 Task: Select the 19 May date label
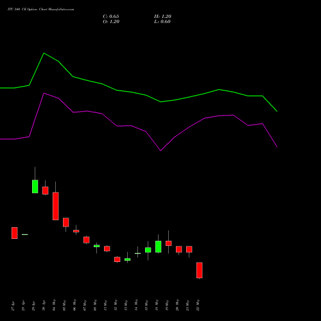pos(168,305)
